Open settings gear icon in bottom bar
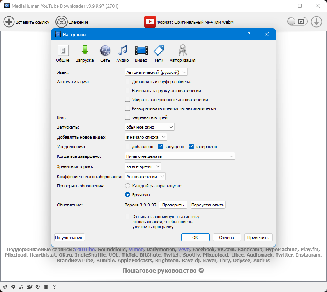The width and height of the screenshot is (327, 292). click(x=13, y=287)
